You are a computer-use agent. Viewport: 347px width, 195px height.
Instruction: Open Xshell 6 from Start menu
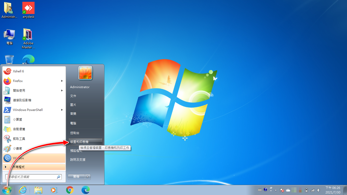tap(18, 71)
